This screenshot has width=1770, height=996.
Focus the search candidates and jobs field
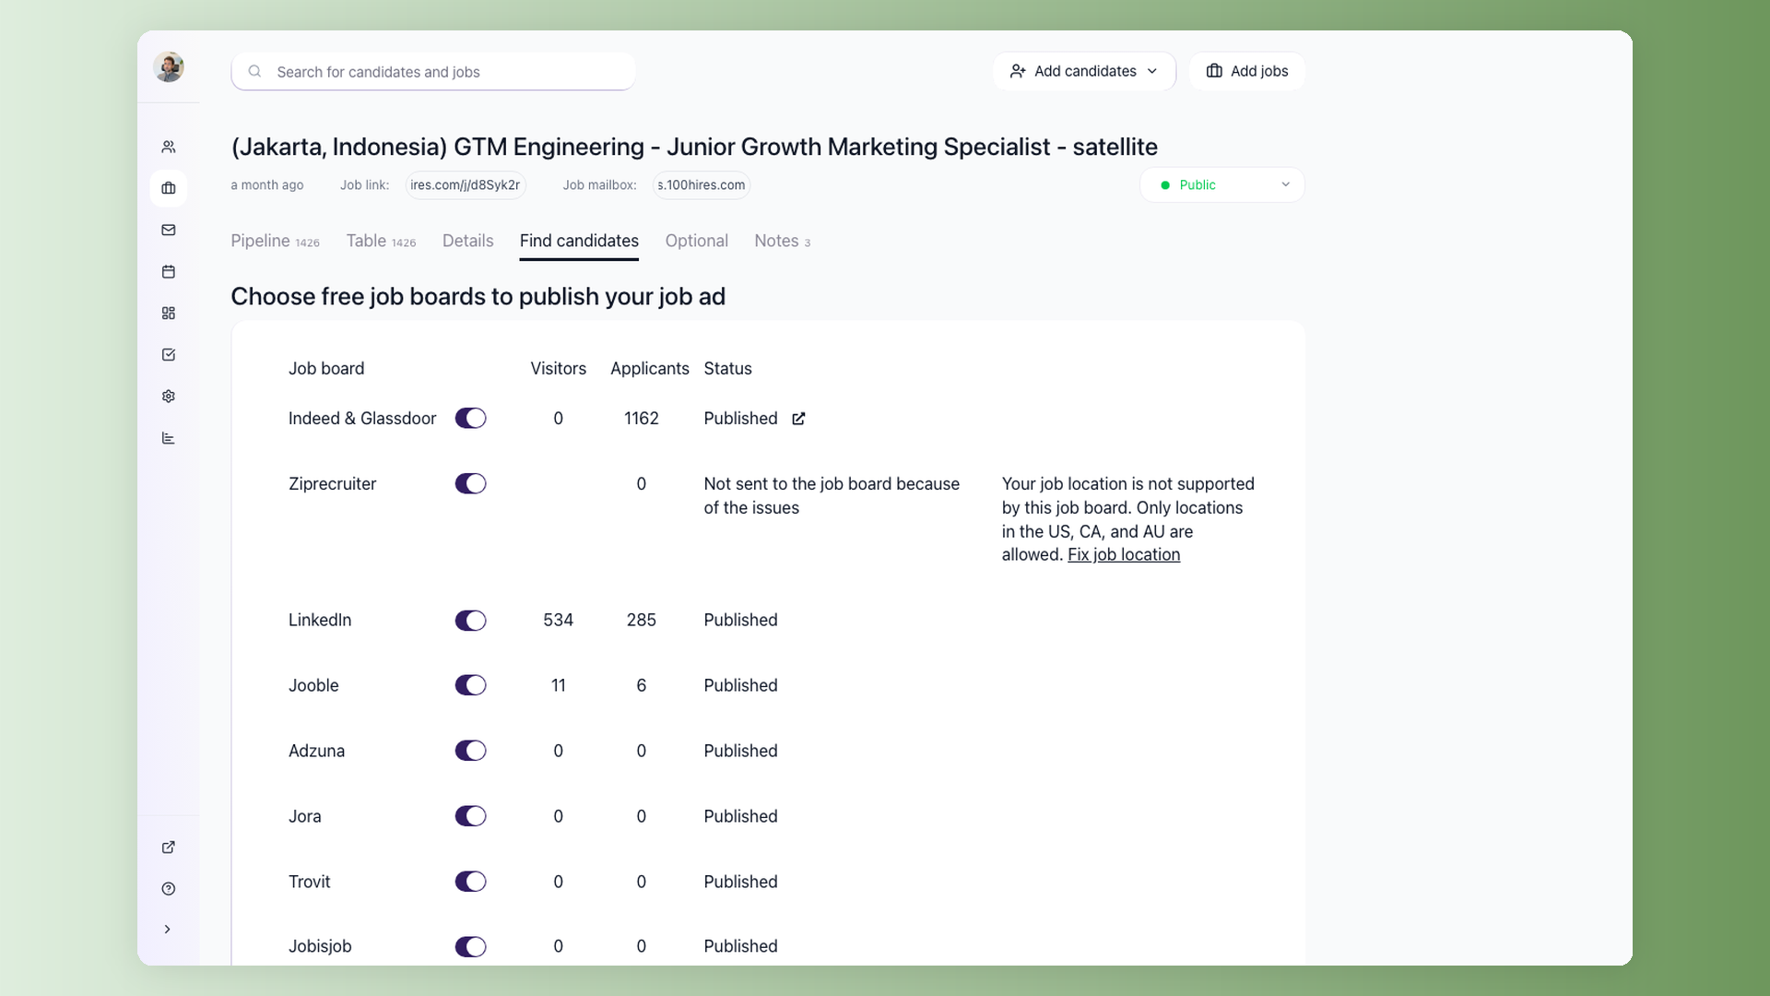click(433, 72)
